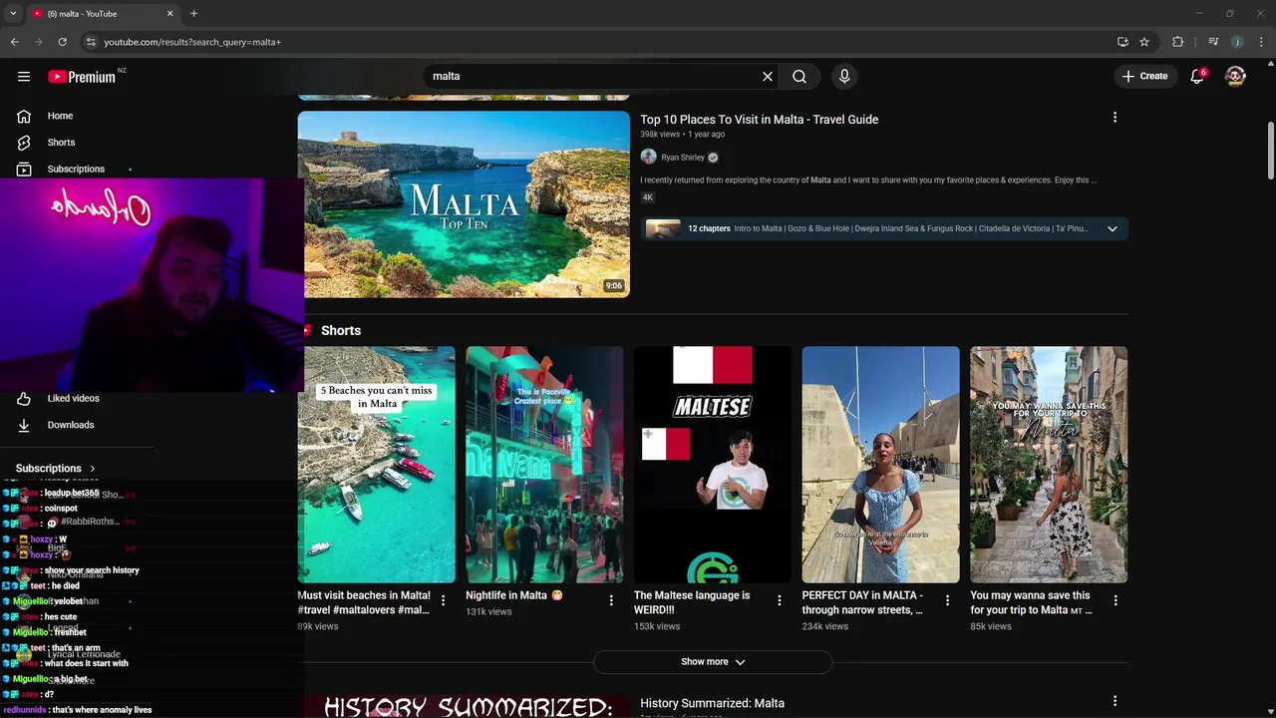Screen dimensions: 1276x718
Task: Play the 5 Beaches short thumbnail
Action: tap(376, 465)
